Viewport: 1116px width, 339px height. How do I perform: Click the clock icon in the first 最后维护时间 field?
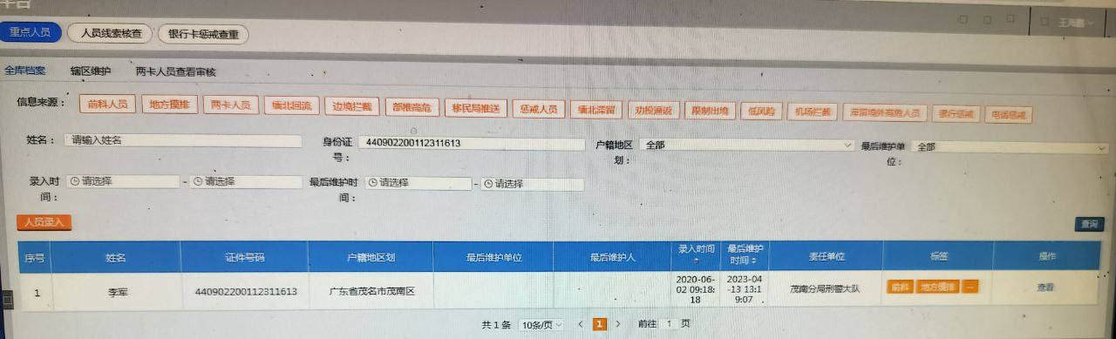click(x=372, y=183)
